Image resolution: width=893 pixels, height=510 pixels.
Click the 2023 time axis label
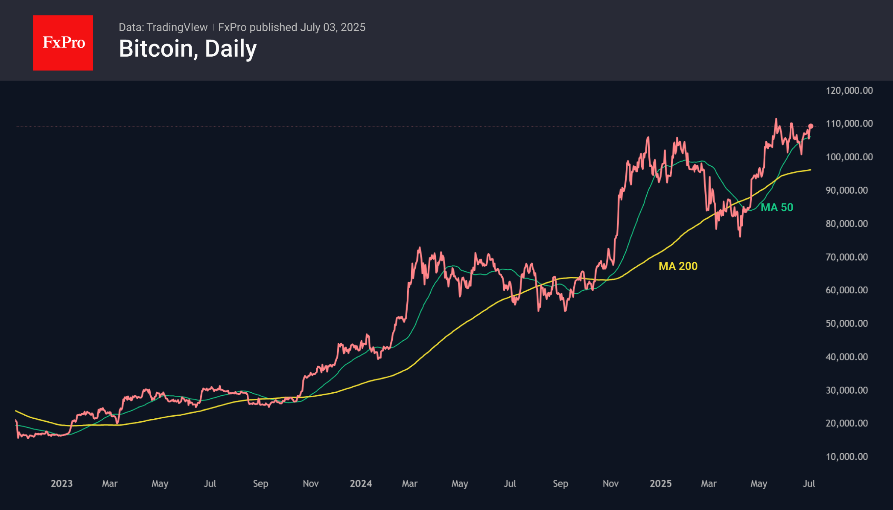click(61, 484)
